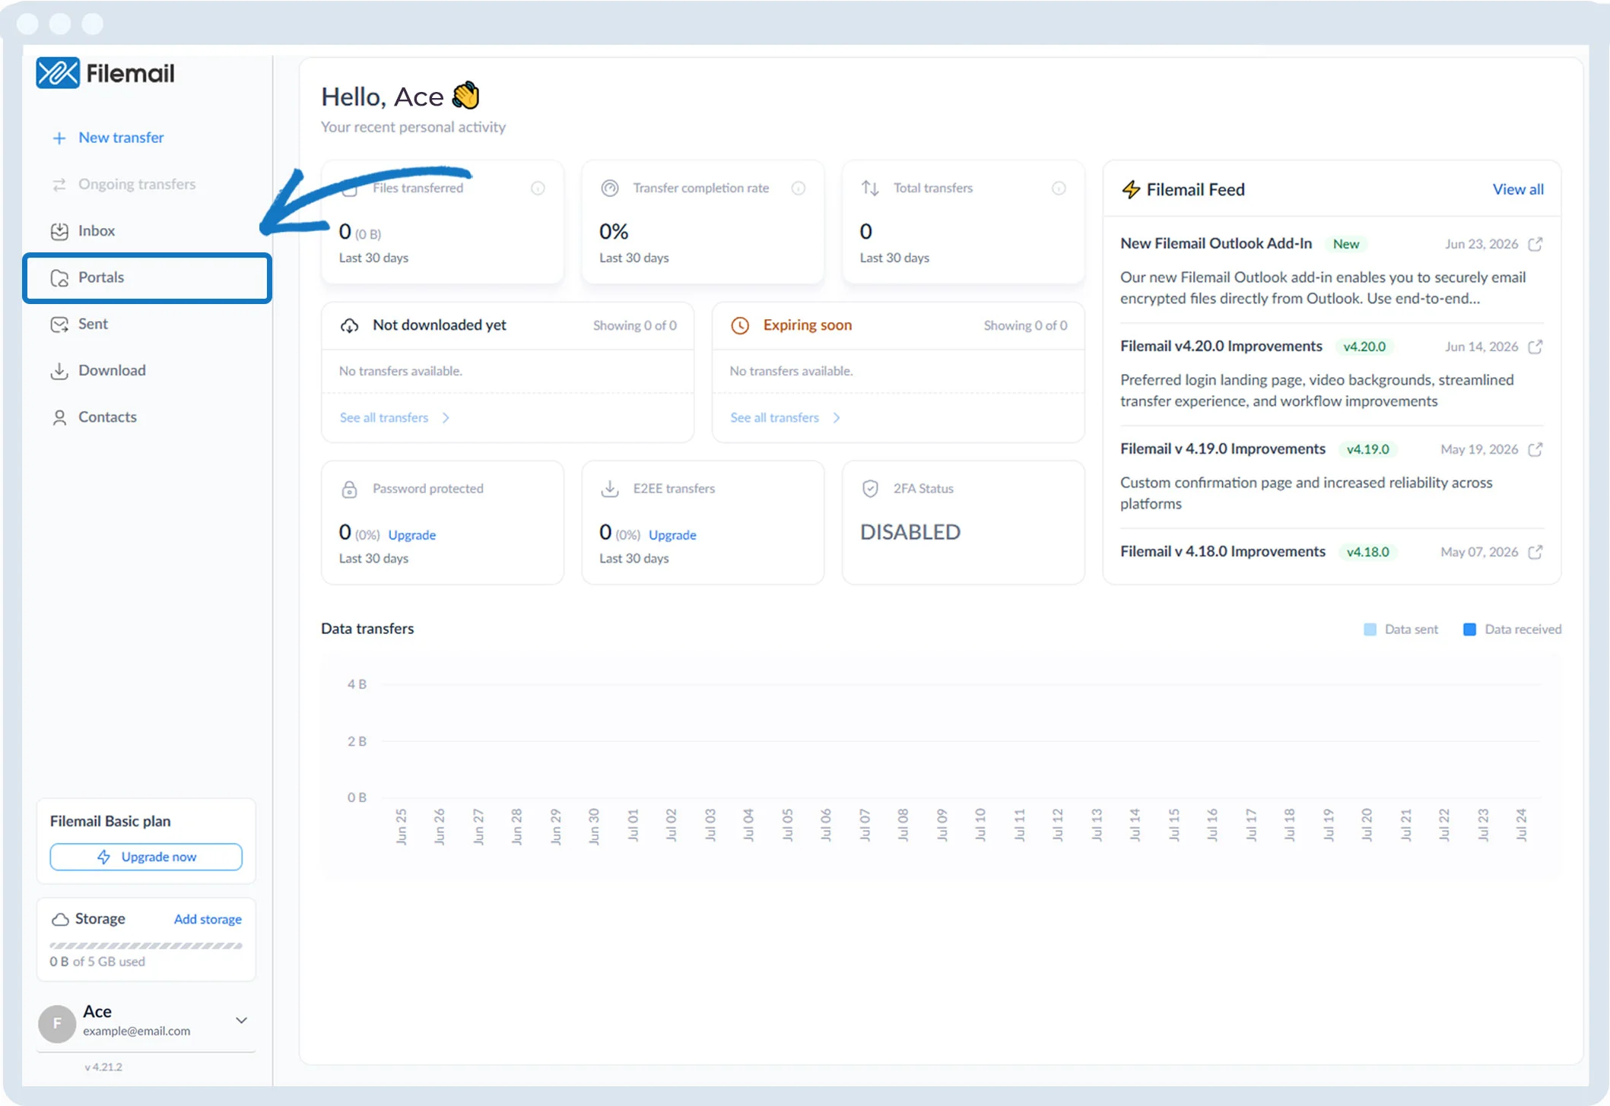Click the Add storage link
1610x1106 pixels.
tap(208, 919)
